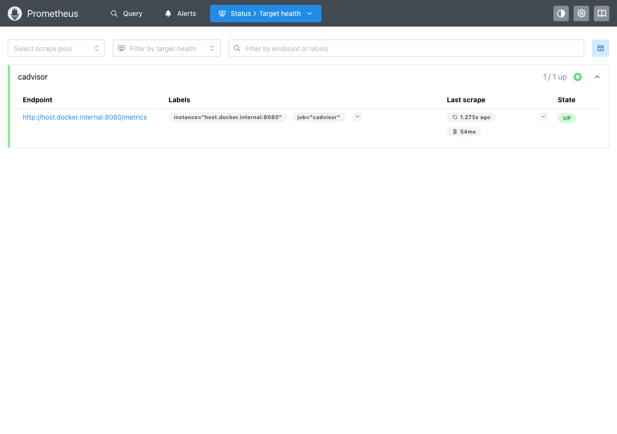
Task: Click the cadvisor pool name
Action: tap(33, 77)
